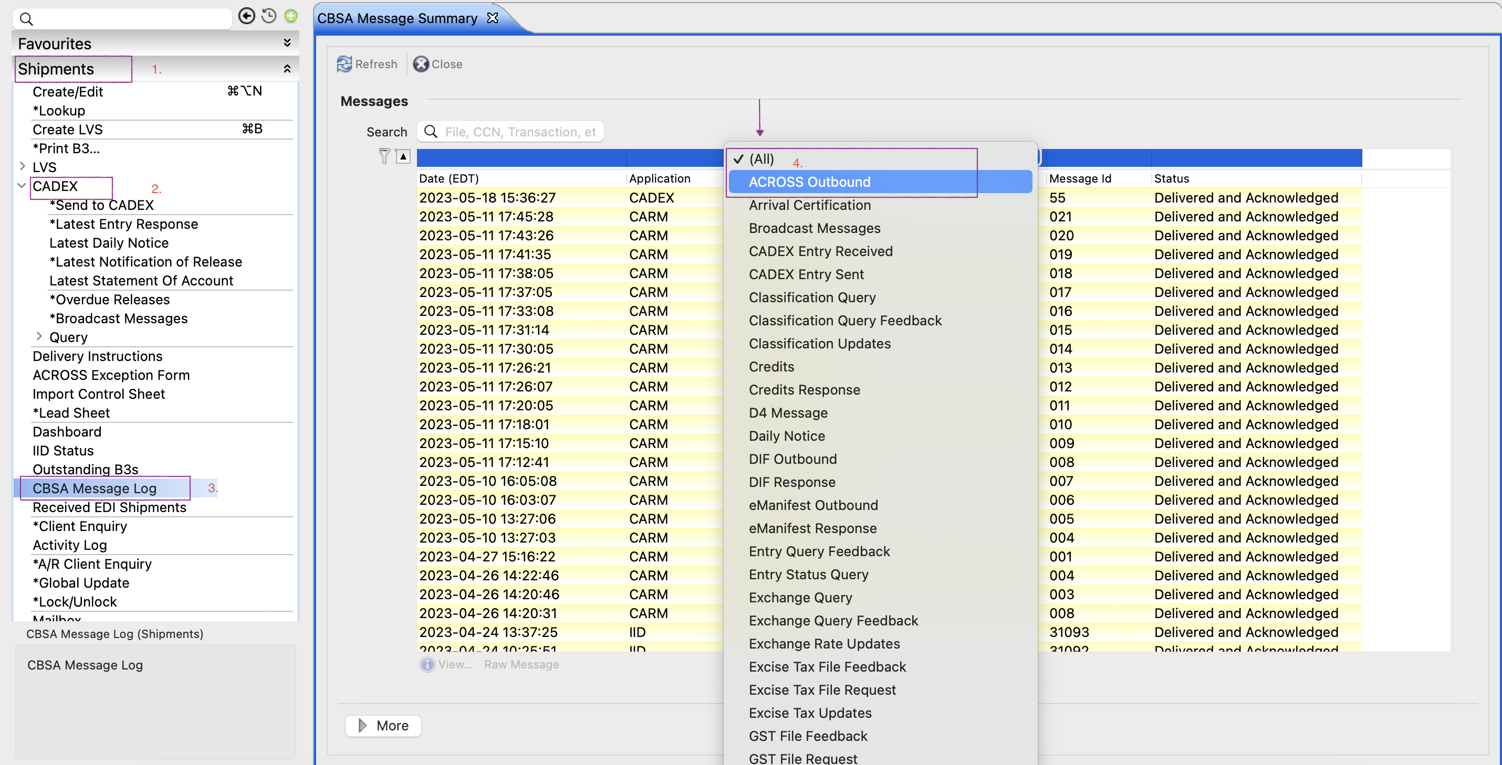Open *Latest Notification of Release

pyautogui.click(x=146, y=262)
